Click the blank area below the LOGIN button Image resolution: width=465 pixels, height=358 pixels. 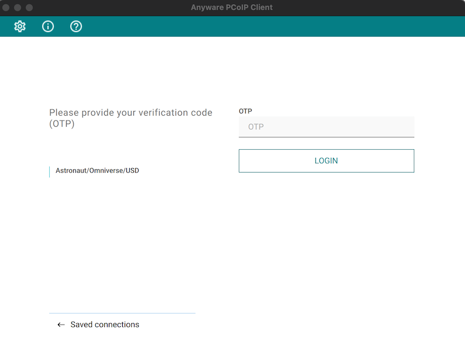[326, 234]
